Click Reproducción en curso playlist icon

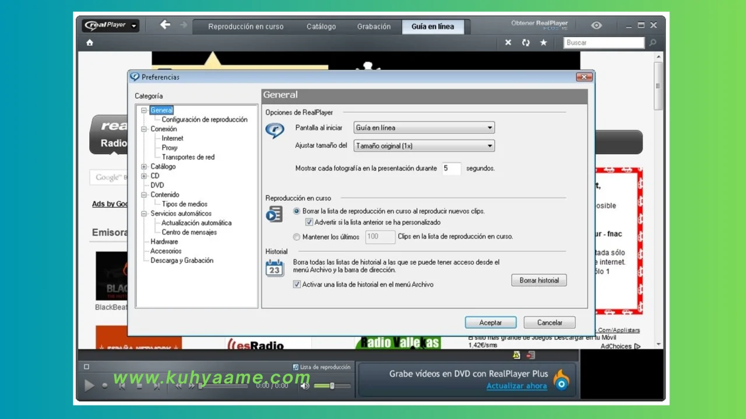[x=274, y=214]
